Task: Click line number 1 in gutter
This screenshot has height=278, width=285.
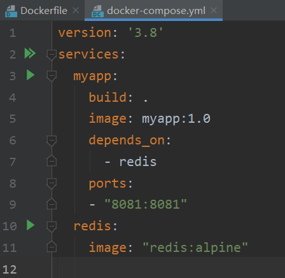Action: (13, 33)
